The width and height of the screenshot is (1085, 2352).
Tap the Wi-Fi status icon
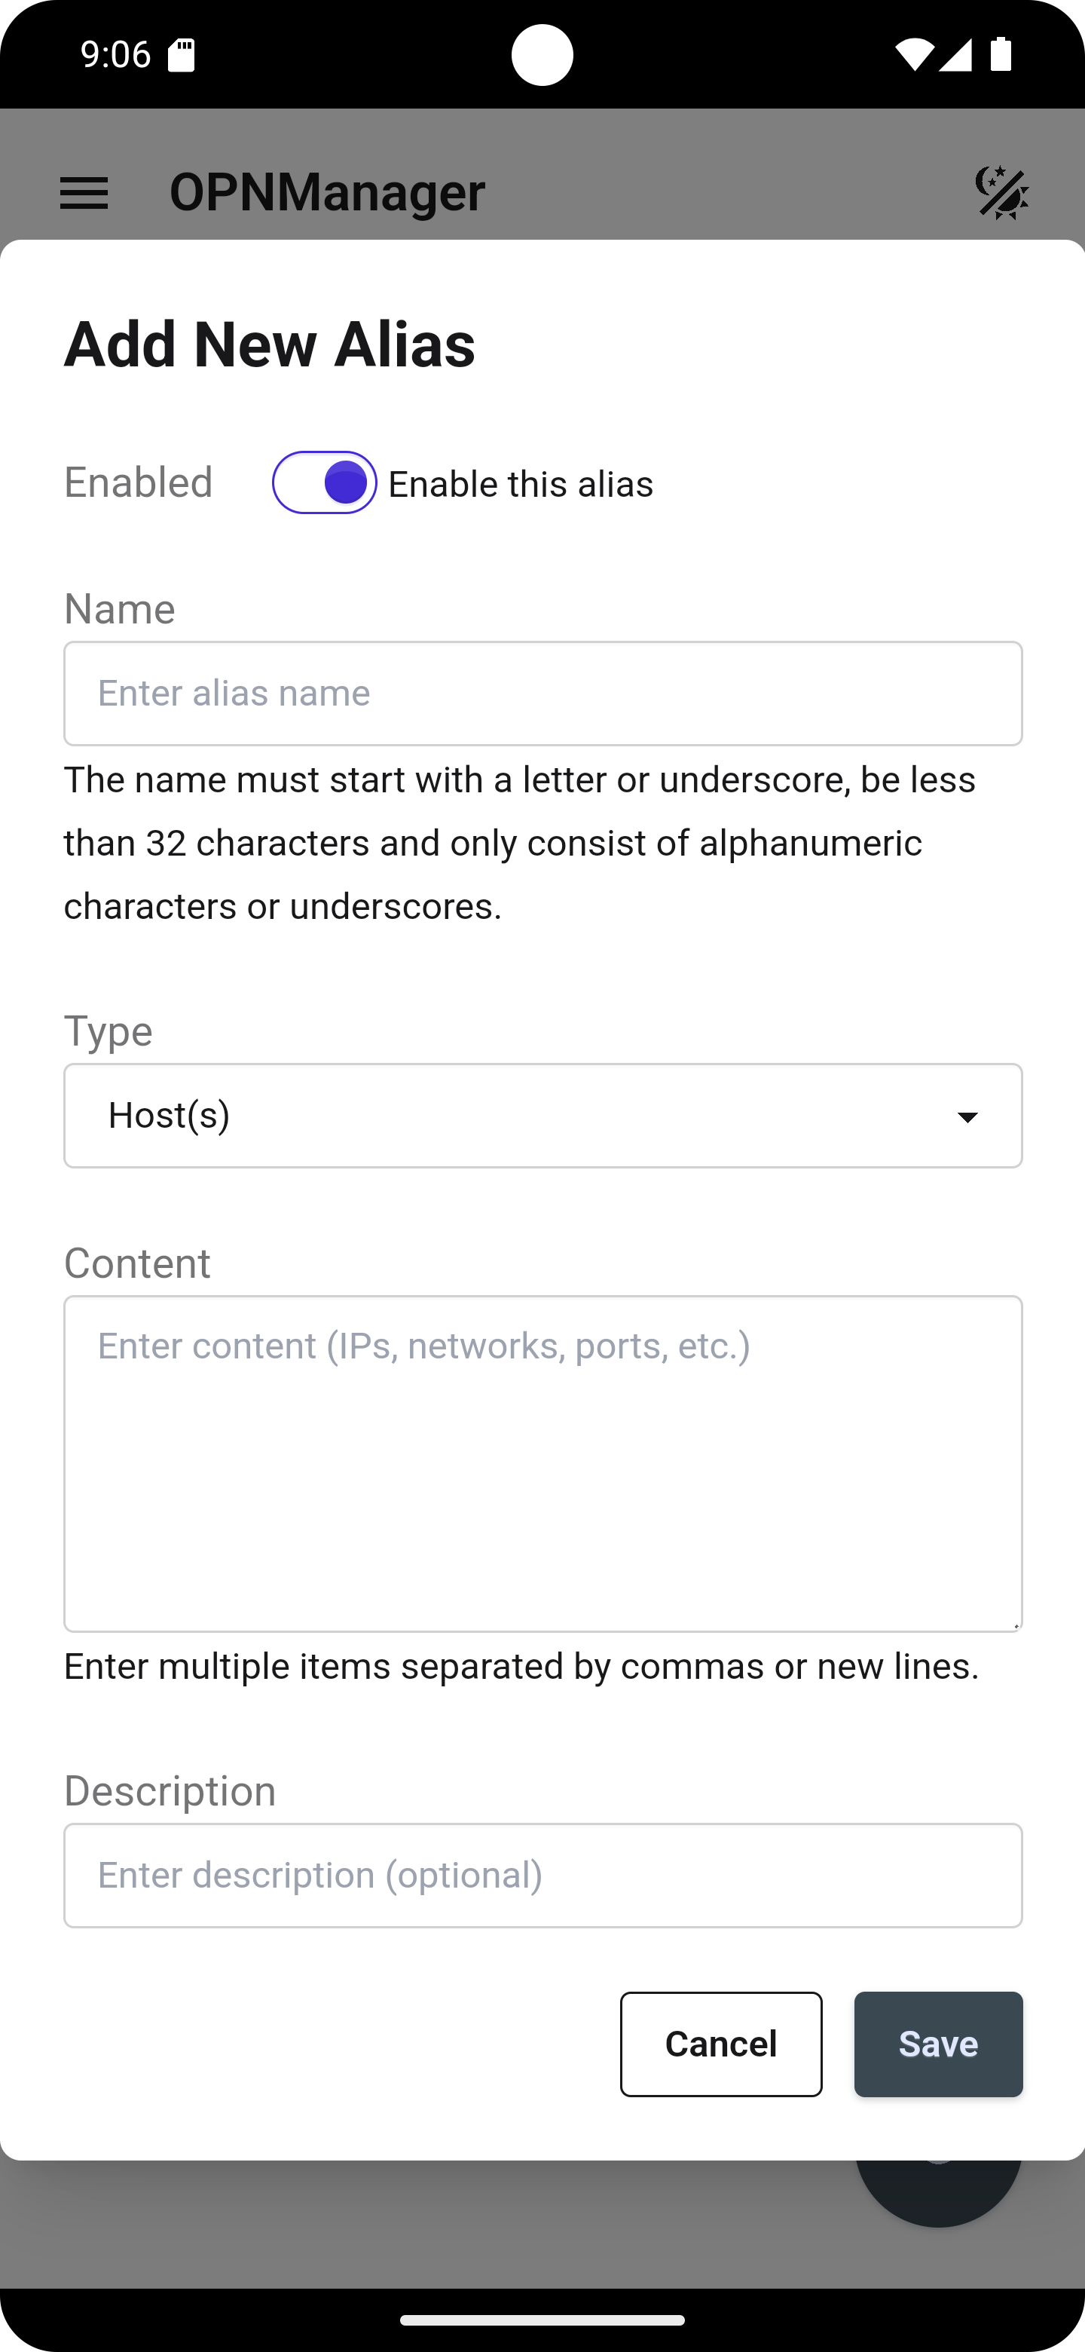click(912, 55)
